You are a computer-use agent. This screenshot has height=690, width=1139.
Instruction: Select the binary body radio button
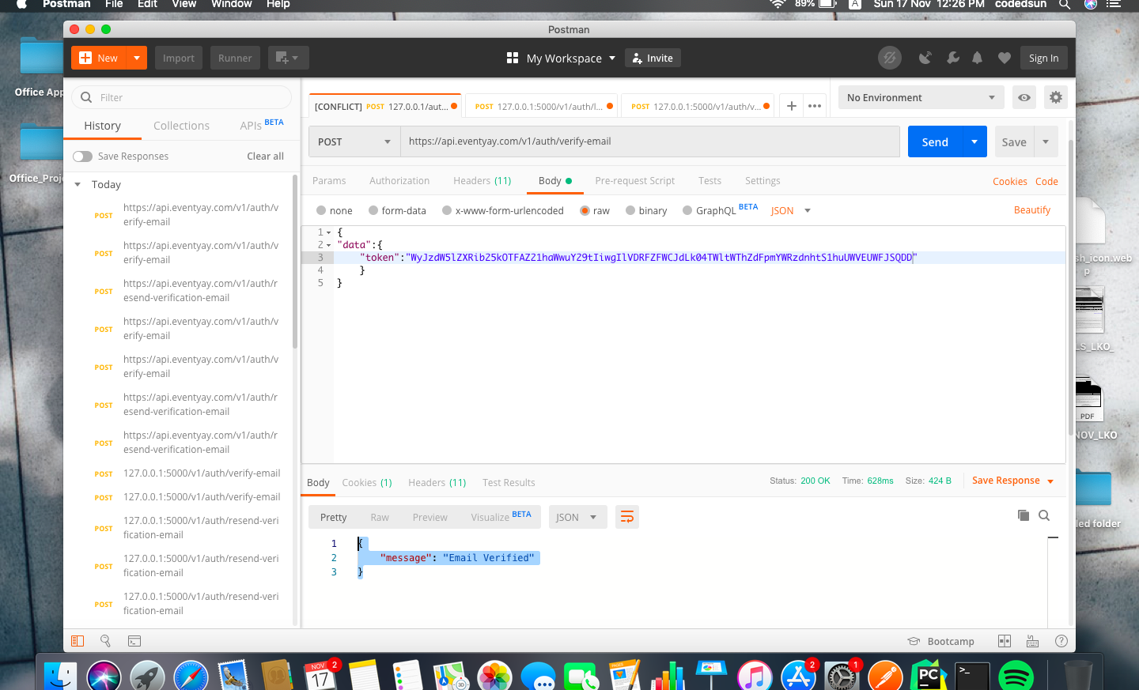[630, 210]
